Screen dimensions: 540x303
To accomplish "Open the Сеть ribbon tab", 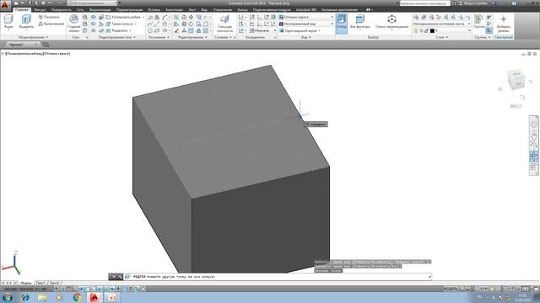I will pyautogui.click(x=80, y=9).
